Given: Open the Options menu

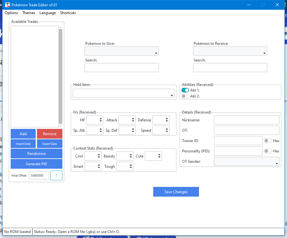Looking at the screenshot, I should click(x=11, y=13).
